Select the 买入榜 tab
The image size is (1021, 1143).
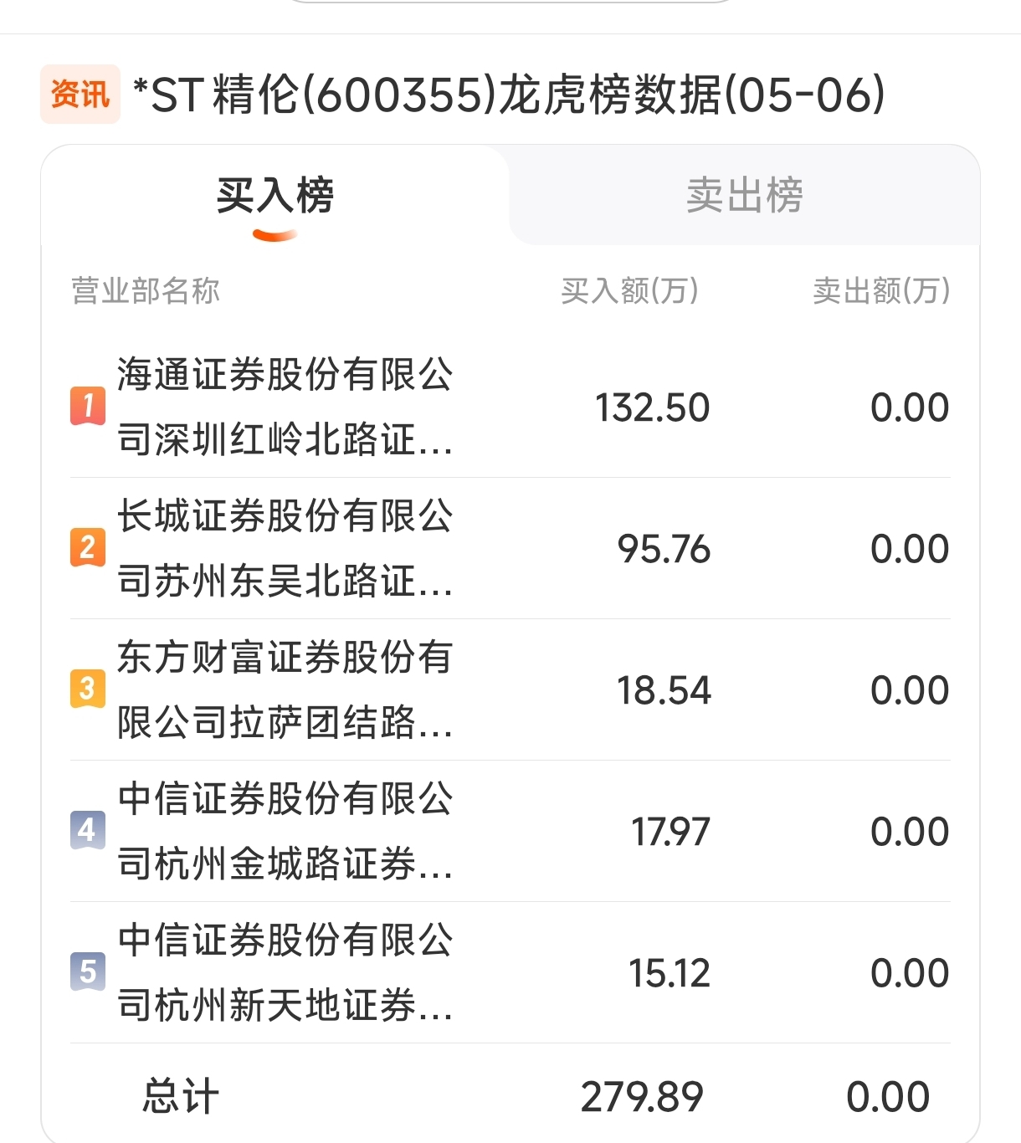pos(274,196)
